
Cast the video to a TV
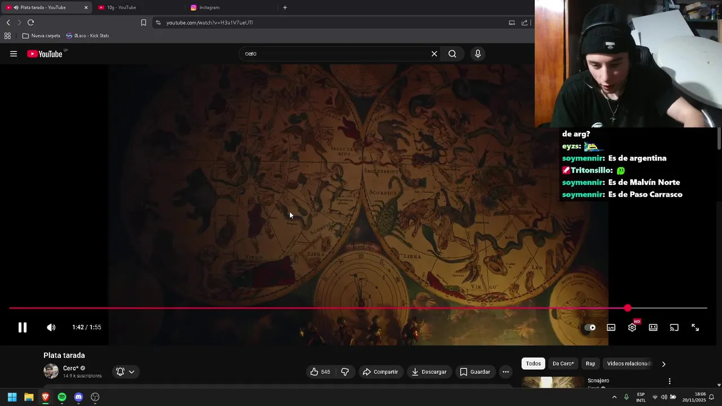click(674, 328)
